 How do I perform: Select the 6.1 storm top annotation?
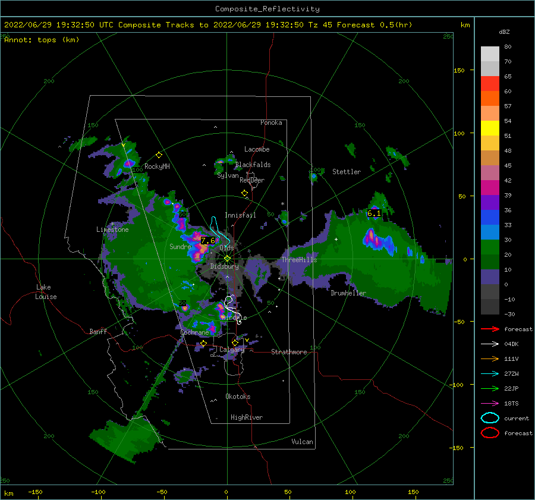click(374, 213)
